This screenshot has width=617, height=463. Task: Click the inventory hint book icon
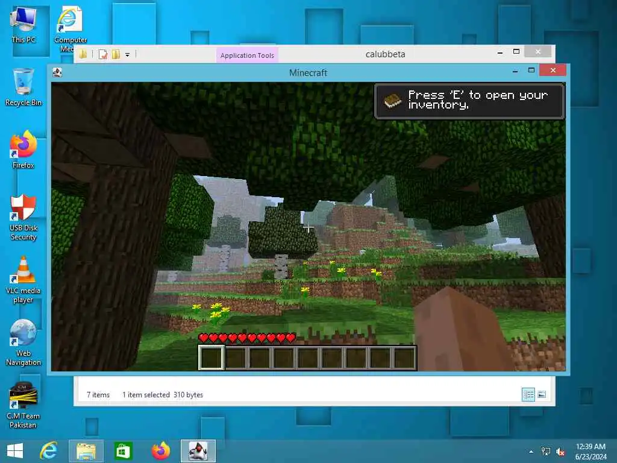pos(392,101)
